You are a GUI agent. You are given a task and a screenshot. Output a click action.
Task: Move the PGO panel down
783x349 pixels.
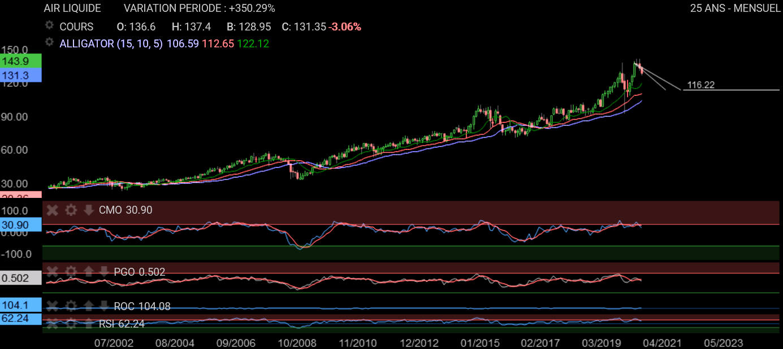click(104, 272)
